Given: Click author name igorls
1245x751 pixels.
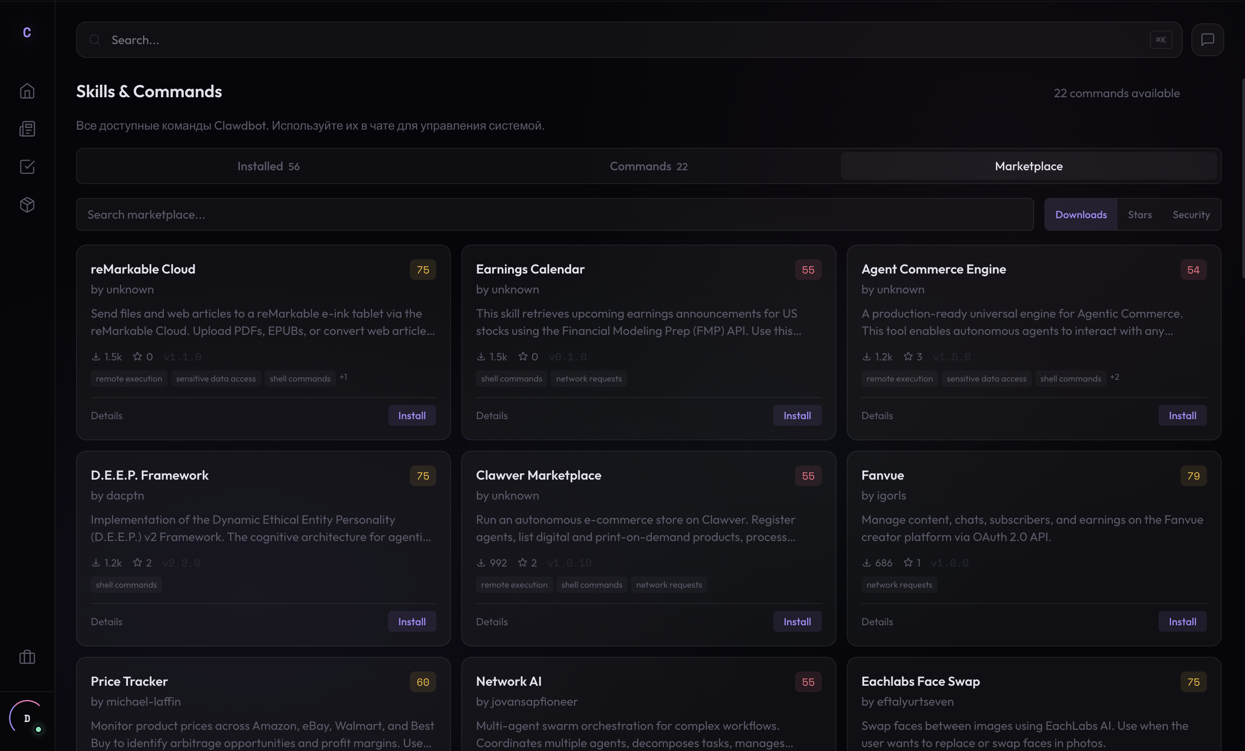Looking at the screenshot, I should pyautogui.click(x=891, y=496).
